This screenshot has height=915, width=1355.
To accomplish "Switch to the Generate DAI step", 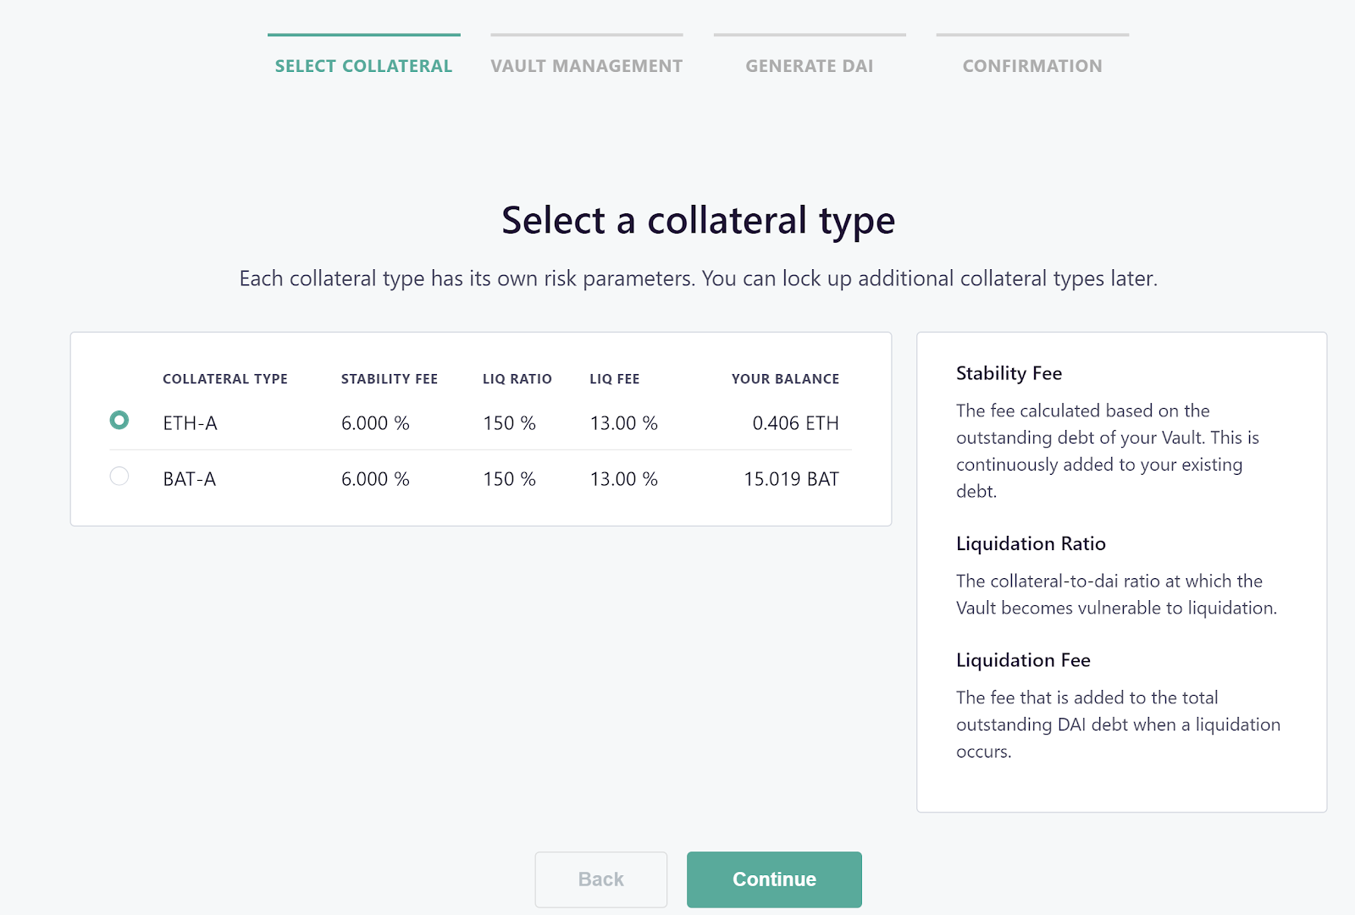I will tap(809, 65).
